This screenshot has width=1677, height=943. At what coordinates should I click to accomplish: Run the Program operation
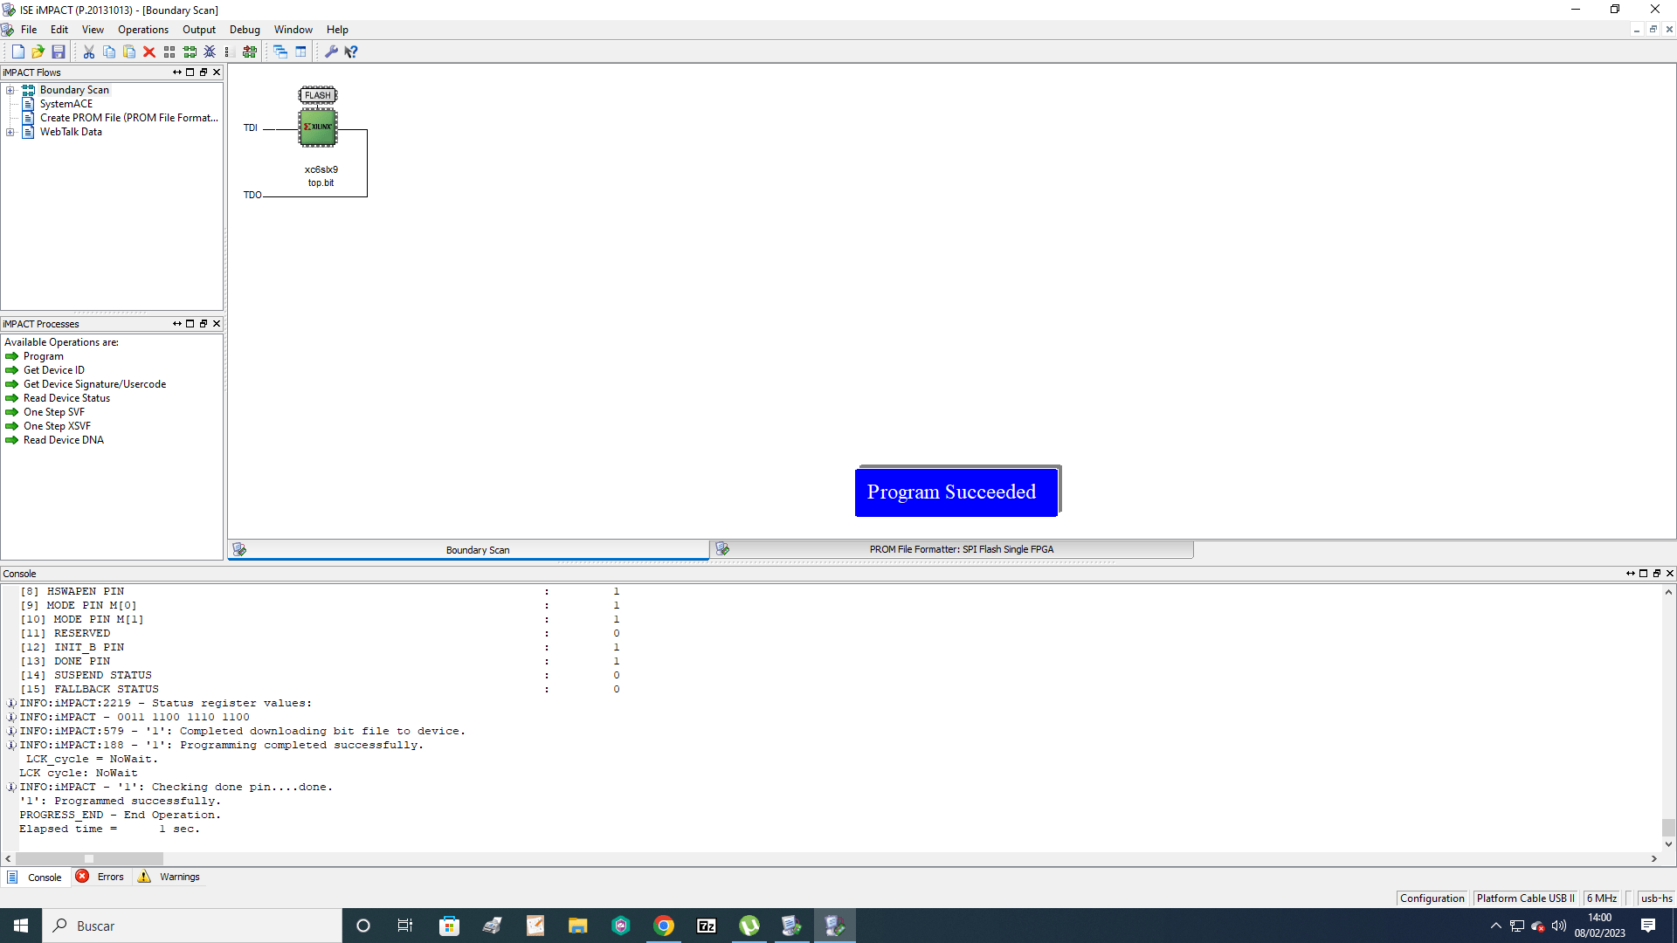click(43, 356)
